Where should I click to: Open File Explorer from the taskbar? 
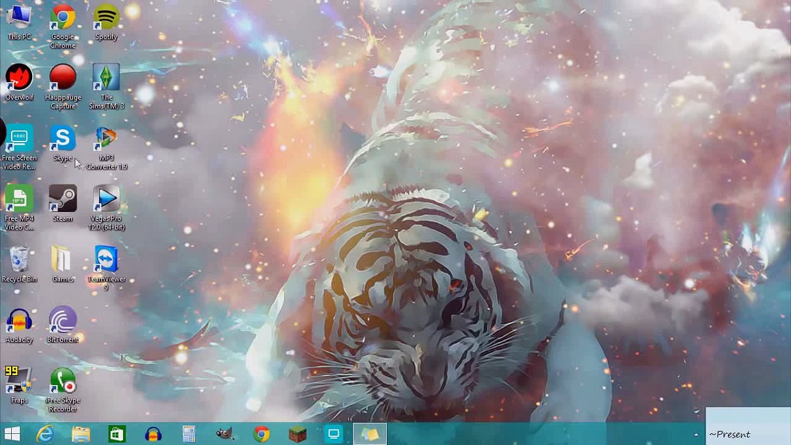80,434
